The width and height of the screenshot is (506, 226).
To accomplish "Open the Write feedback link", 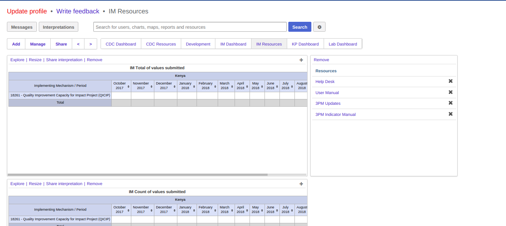I will (78, 11).
